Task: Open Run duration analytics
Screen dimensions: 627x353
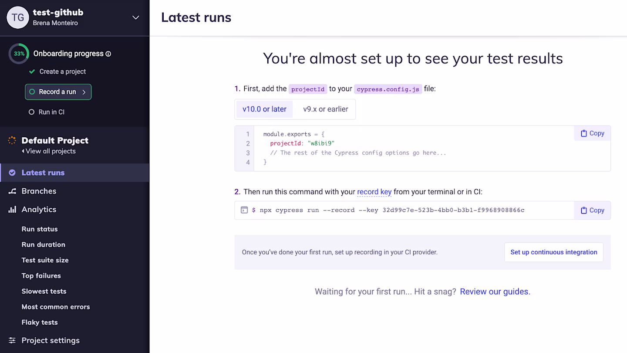Action: point(44,244)
